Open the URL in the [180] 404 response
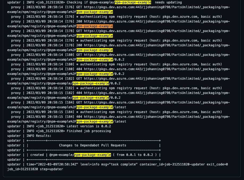The image size is (244, 180). 157,69
